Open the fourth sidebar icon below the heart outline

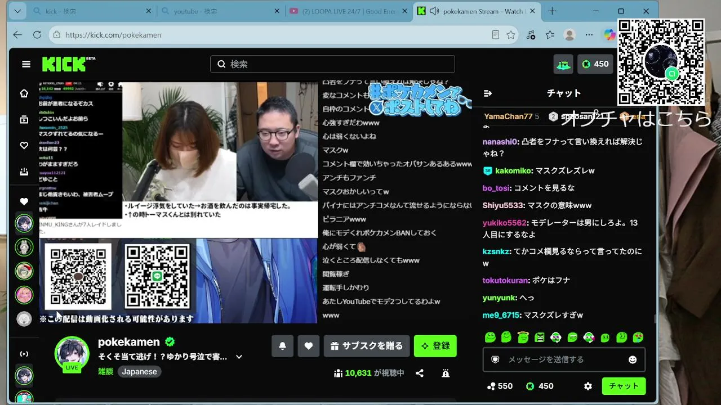pos(24,172)
